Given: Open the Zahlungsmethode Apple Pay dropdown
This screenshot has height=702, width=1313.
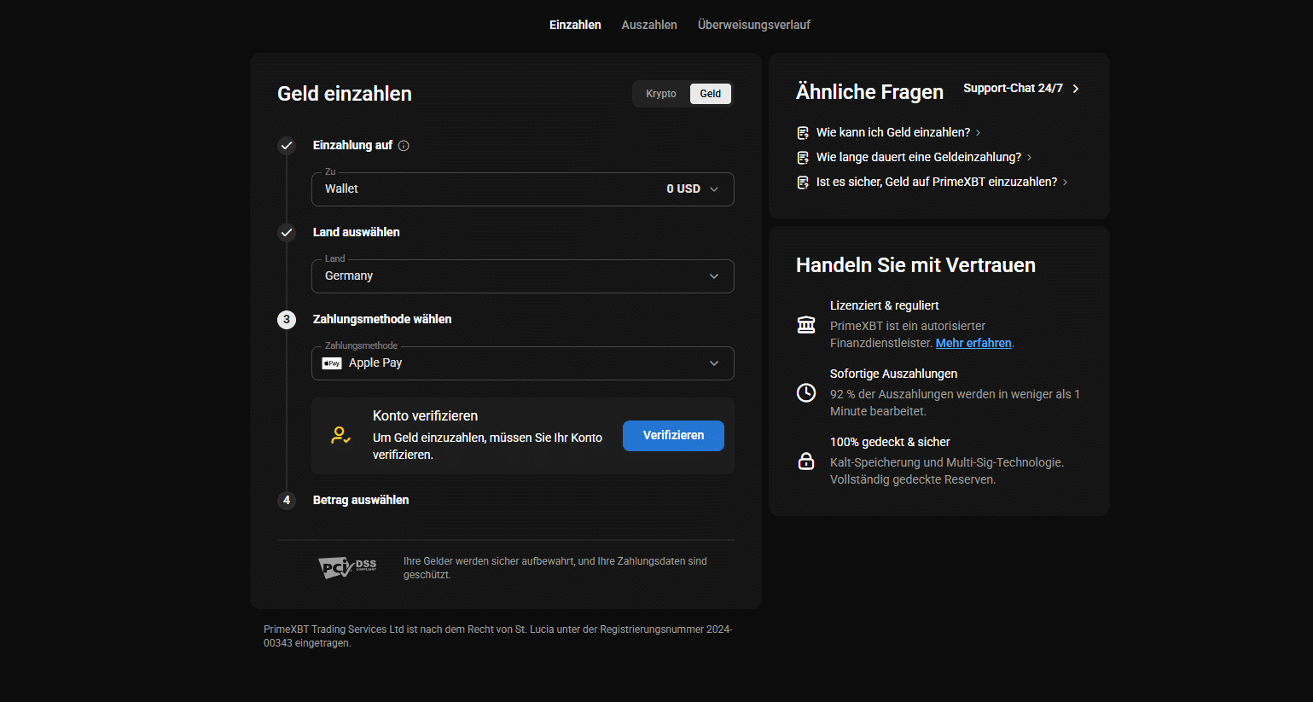Looking at the screenshot, I should (523, 363).
